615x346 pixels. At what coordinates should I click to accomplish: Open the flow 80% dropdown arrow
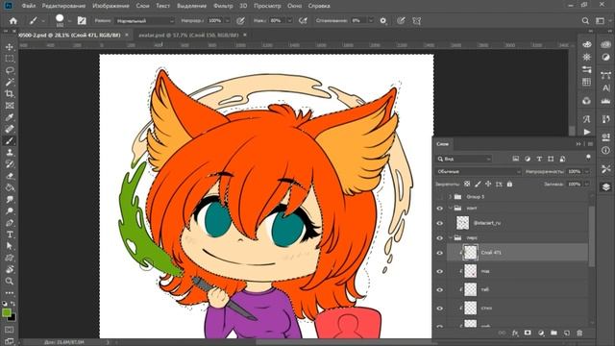click(x=289, y=21)
